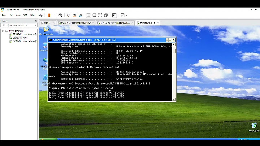Click the 'ping 192.168.1.2' command text
This screenshot has height=146, width=260.
138,83
